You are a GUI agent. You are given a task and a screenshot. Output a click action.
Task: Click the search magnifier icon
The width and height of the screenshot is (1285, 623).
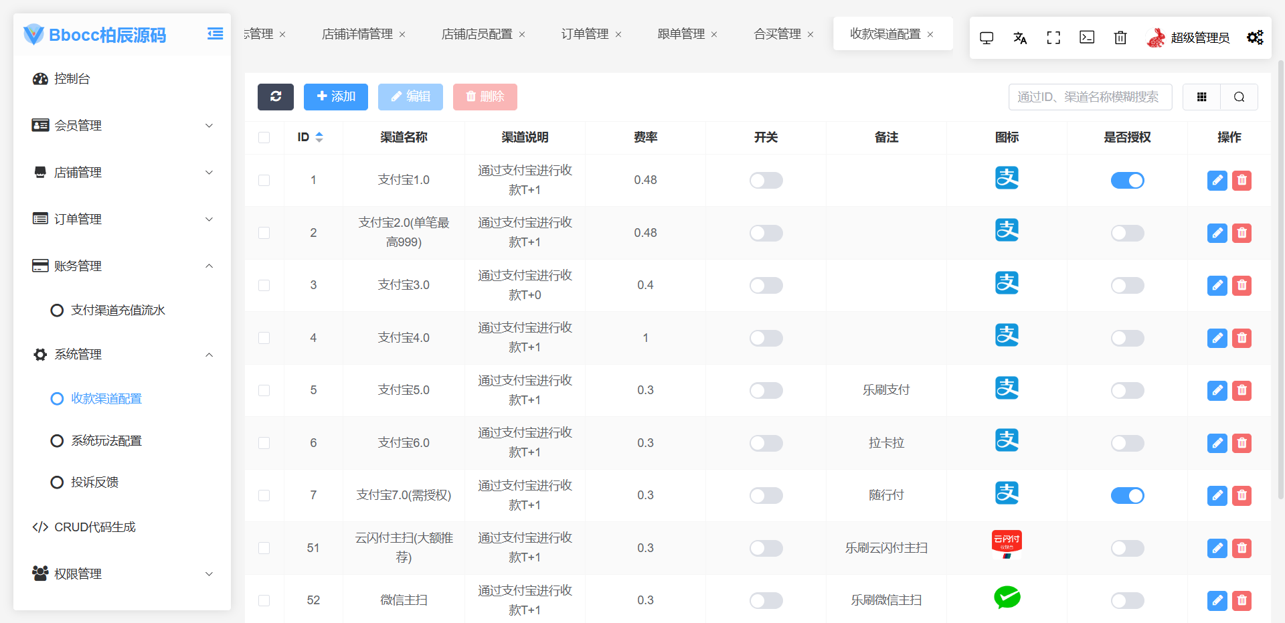point(1239,97)
